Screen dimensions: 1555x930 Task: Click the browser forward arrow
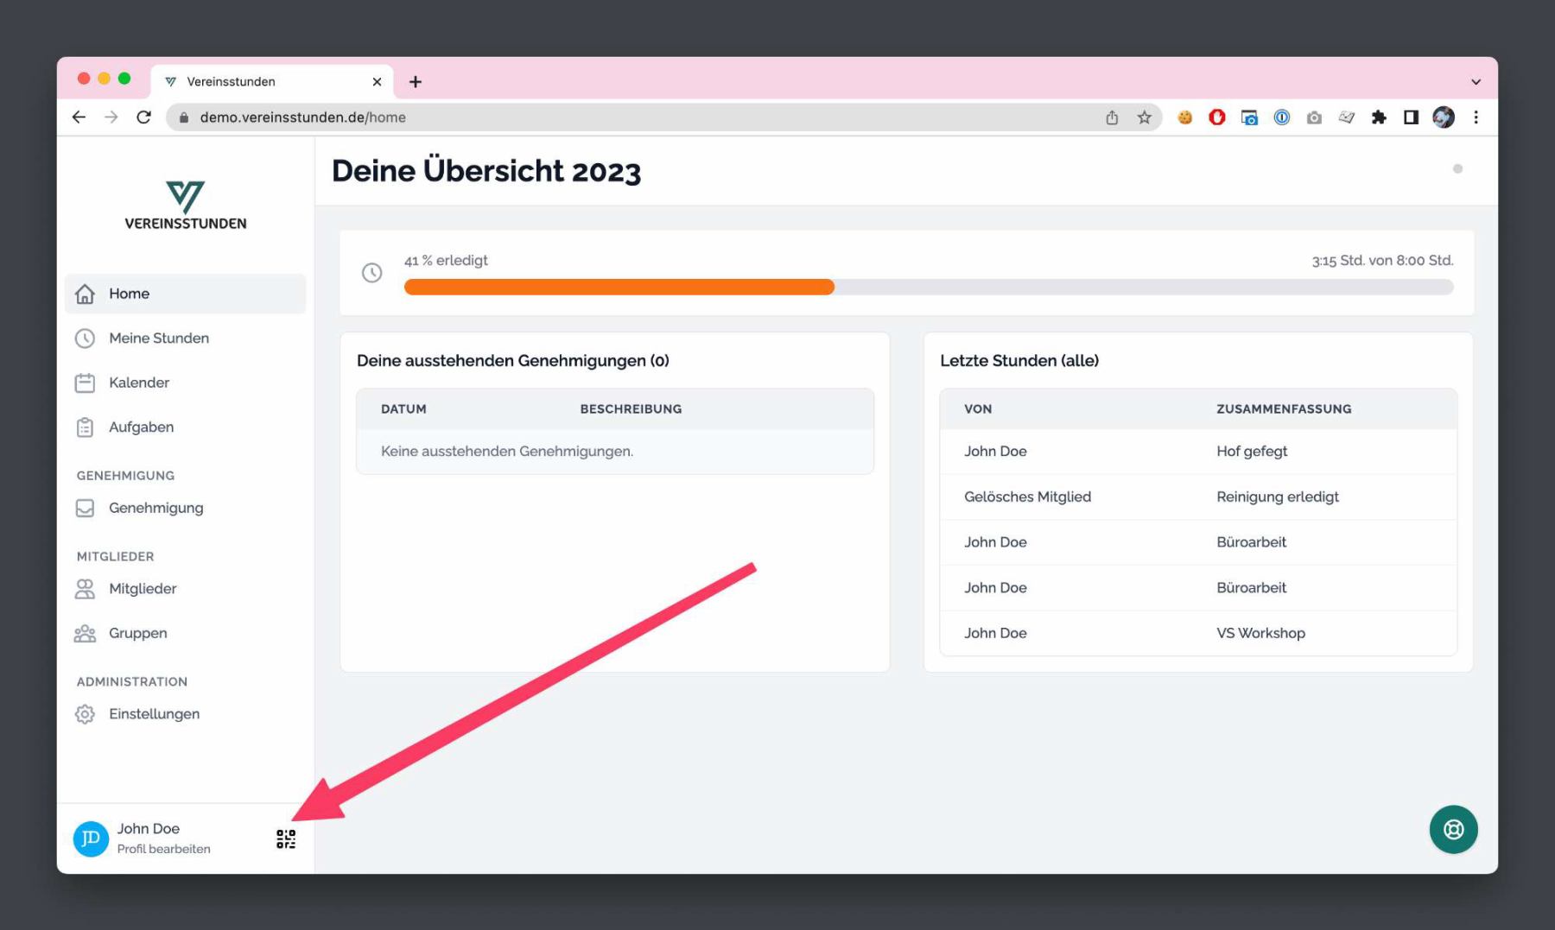click(x=111, y=117)
